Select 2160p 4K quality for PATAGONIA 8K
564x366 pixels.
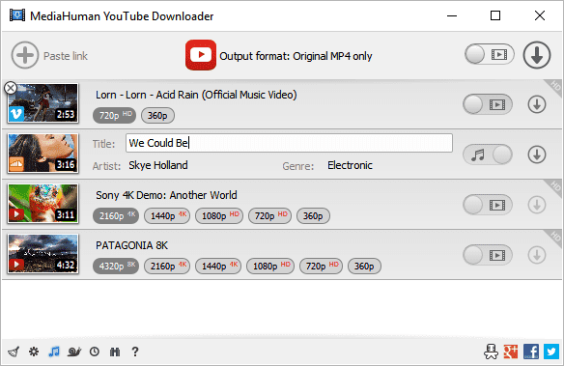click(167, 267)
